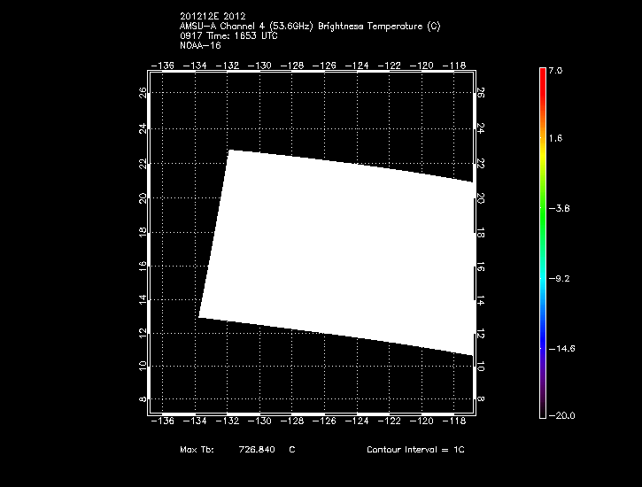
Task: Click the -136 longitude label on top axis
Action: [x=162, y=66]
